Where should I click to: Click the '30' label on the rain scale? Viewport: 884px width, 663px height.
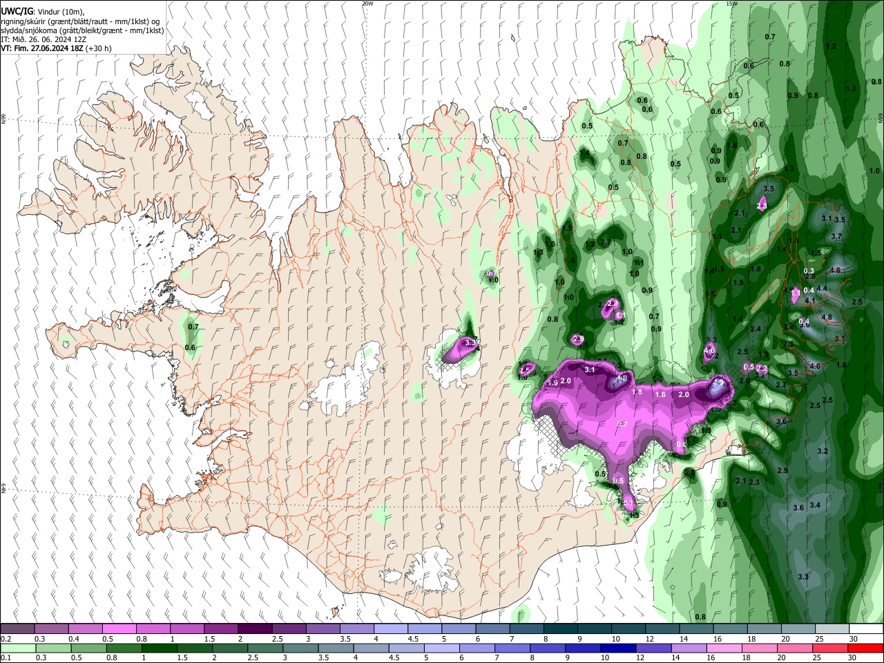pos(852,657)
